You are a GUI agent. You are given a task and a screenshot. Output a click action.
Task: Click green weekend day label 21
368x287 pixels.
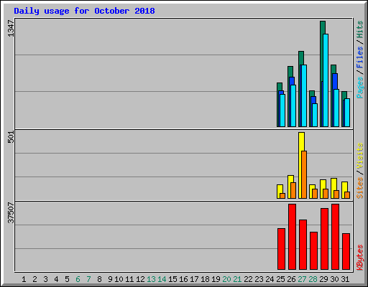(237, 279)
